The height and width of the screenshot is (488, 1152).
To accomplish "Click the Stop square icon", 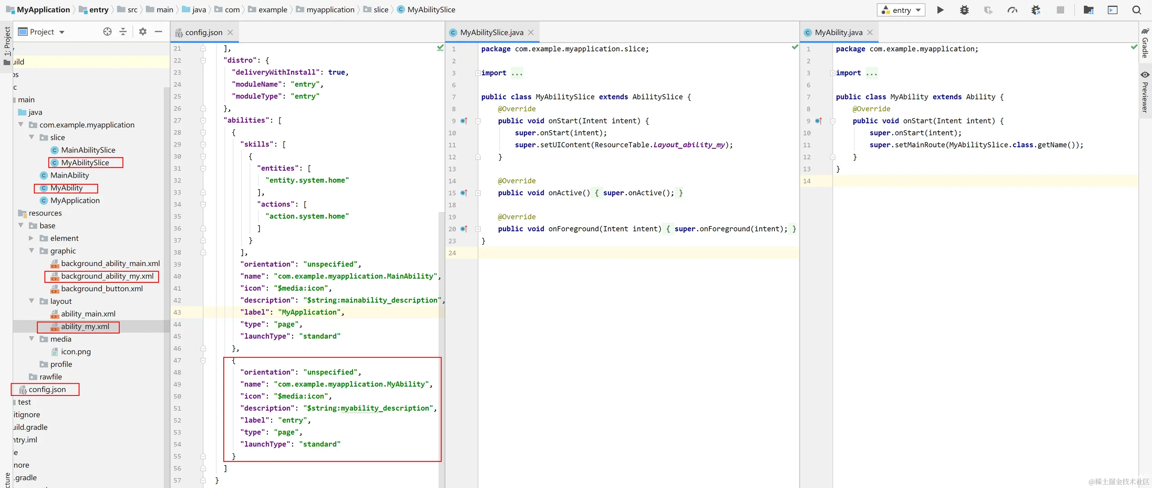I will [1060, 10].
